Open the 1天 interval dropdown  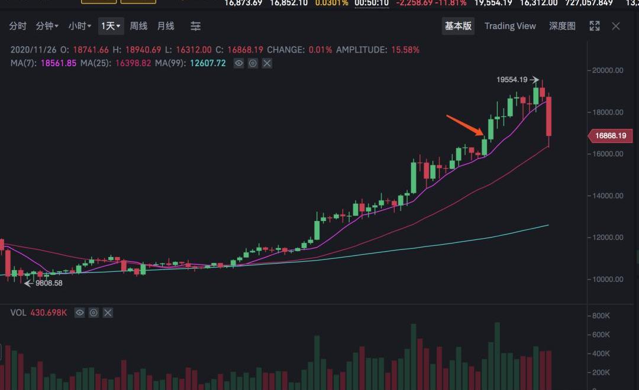click(x=111, y=26)
